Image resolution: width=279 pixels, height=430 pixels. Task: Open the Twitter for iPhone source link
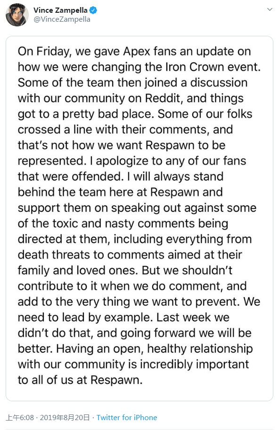[x=127, y=417]
